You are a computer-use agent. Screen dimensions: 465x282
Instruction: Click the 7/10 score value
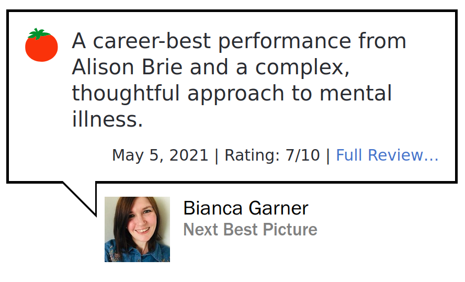click(x=302, y=155)
